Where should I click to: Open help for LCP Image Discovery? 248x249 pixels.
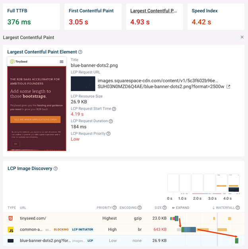[x=56, y=168]
